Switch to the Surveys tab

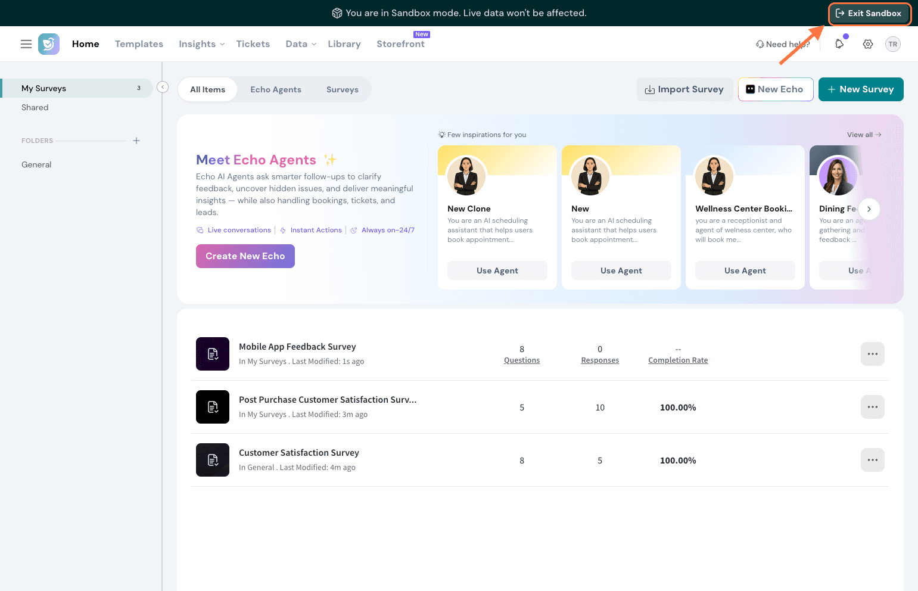click(343, 90)
